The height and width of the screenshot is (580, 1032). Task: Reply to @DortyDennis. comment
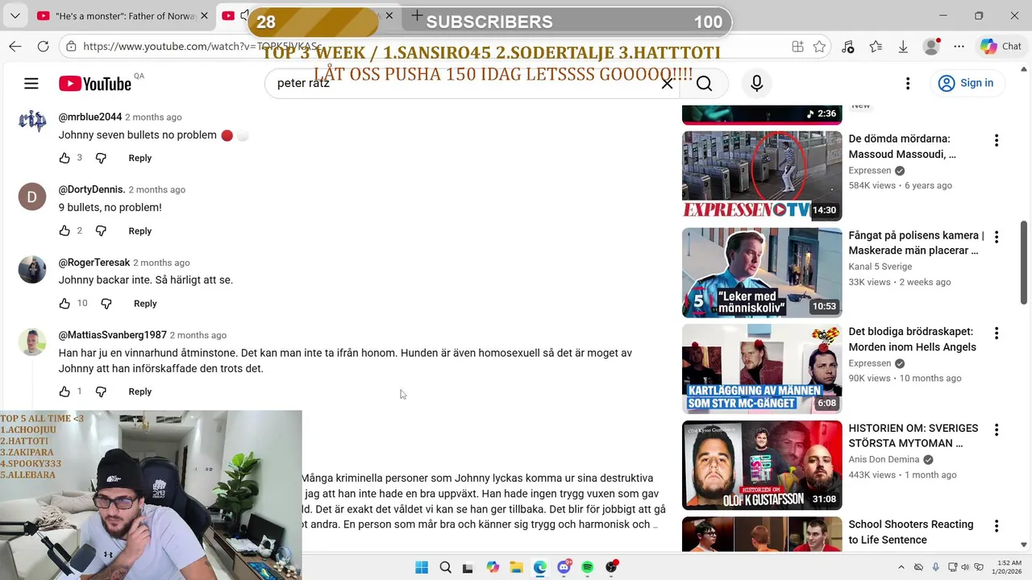[x=139, y=231]
